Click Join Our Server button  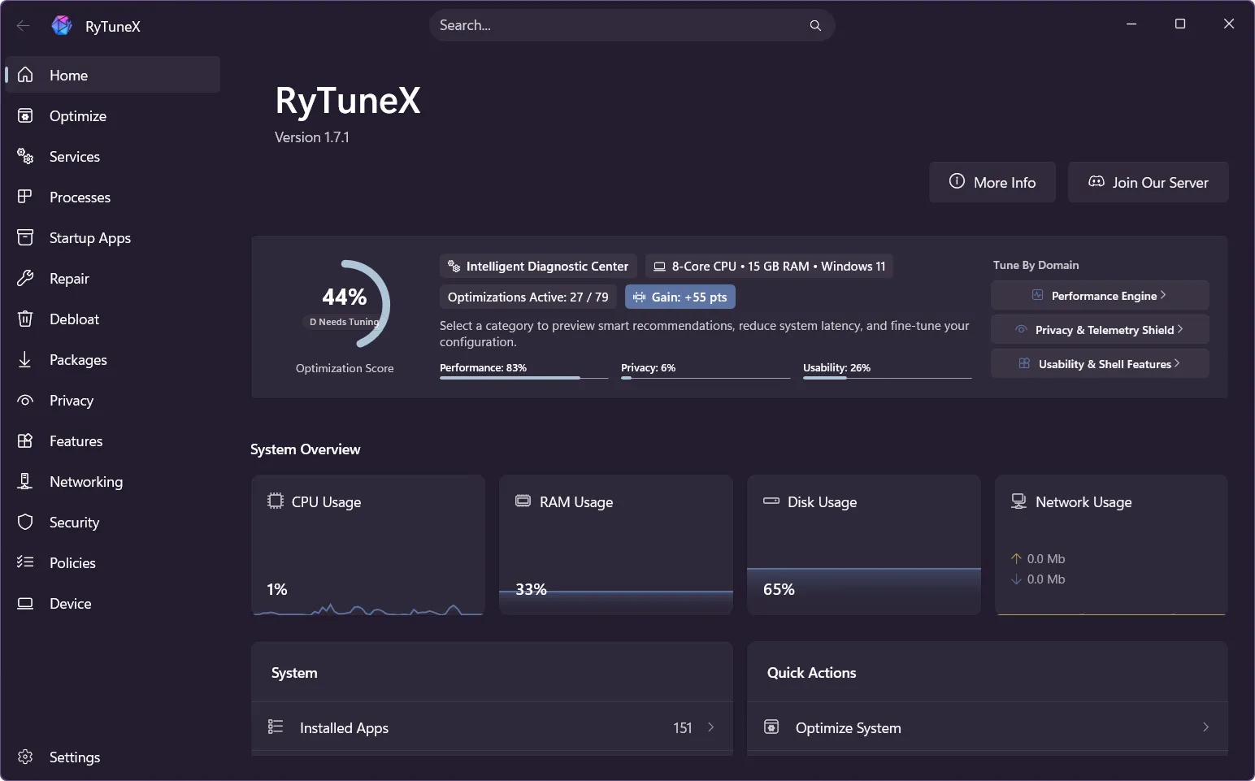1148,182
